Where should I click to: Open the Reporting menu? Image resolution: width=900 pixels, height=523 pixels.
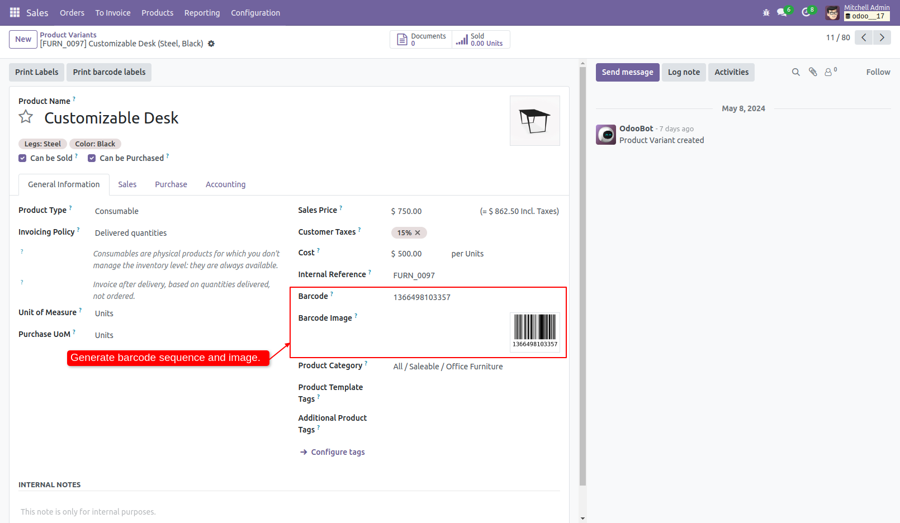click(202, 12)
